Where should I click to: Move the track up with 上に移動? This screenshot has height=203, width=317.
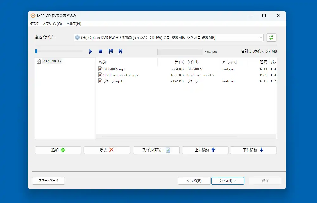(x=205, y=150)
